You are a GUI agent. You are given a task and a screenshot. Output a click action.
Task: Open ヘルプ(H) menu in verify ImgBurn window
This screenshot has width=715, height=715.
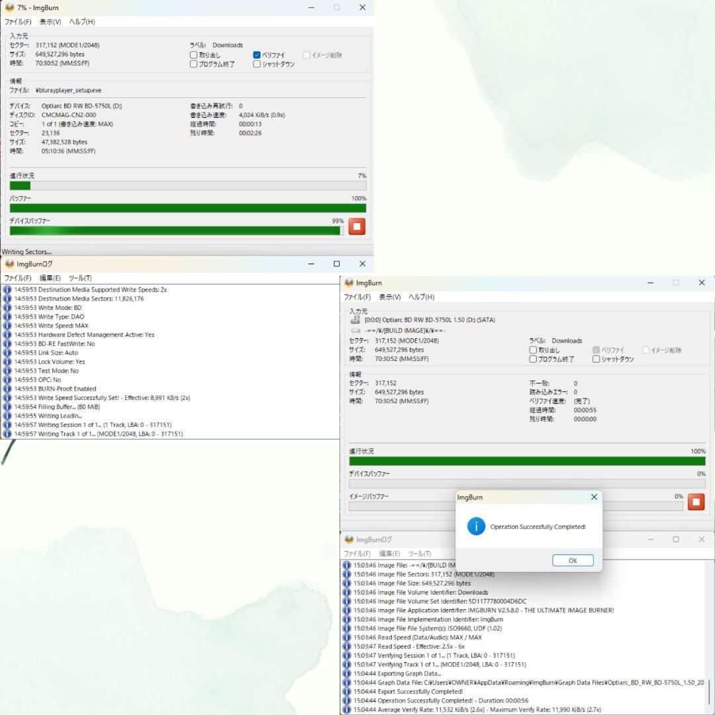[x=422, y=297]
